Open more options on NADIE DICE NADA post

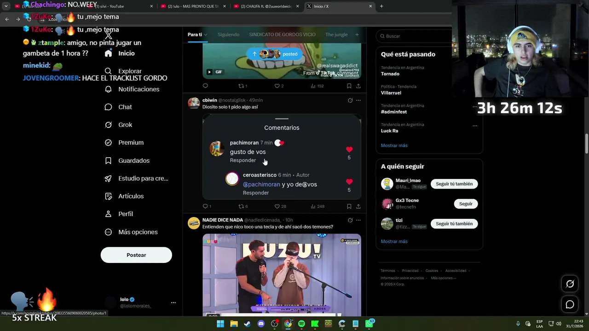[358, 220]
